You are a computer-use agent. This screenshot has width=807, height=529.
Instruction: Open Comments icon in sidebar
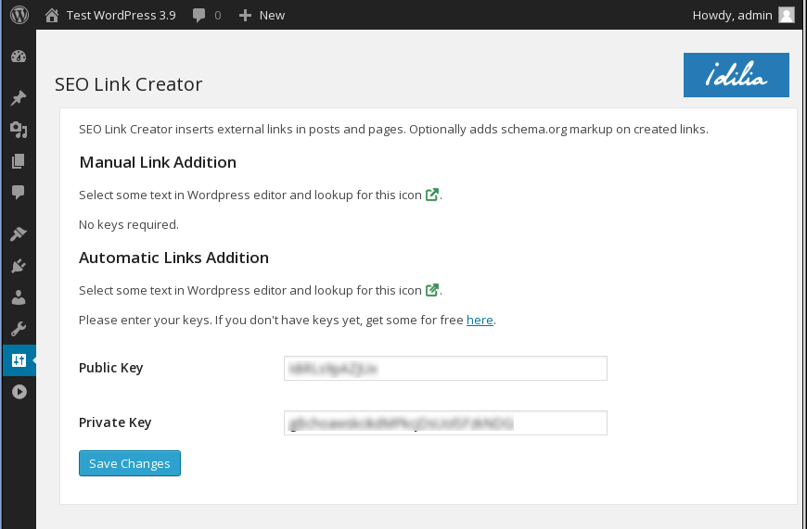(x=19, y=193)
